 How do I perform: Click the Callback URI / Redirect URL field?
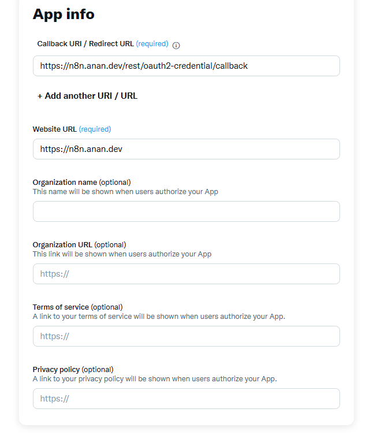click(x=186, y=66)
